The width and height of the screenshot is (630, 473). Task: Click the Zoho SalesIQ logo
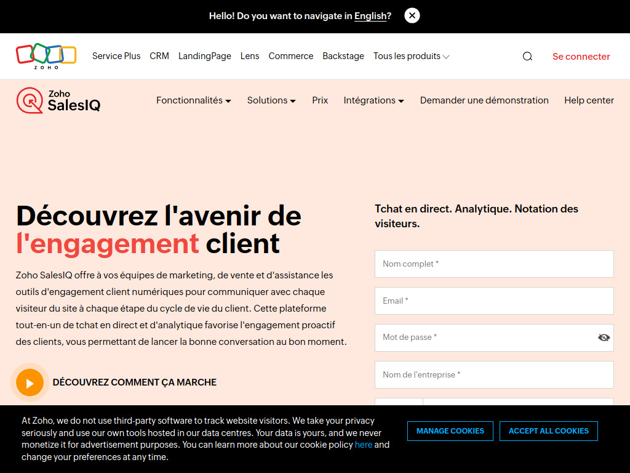[x=58, y=100]
